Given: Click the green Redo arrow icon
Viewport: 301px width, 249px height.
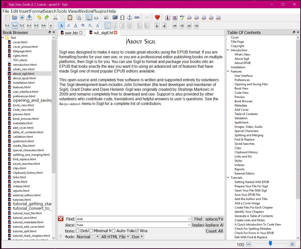Looking at the screenshot, I should pos(47,17).
